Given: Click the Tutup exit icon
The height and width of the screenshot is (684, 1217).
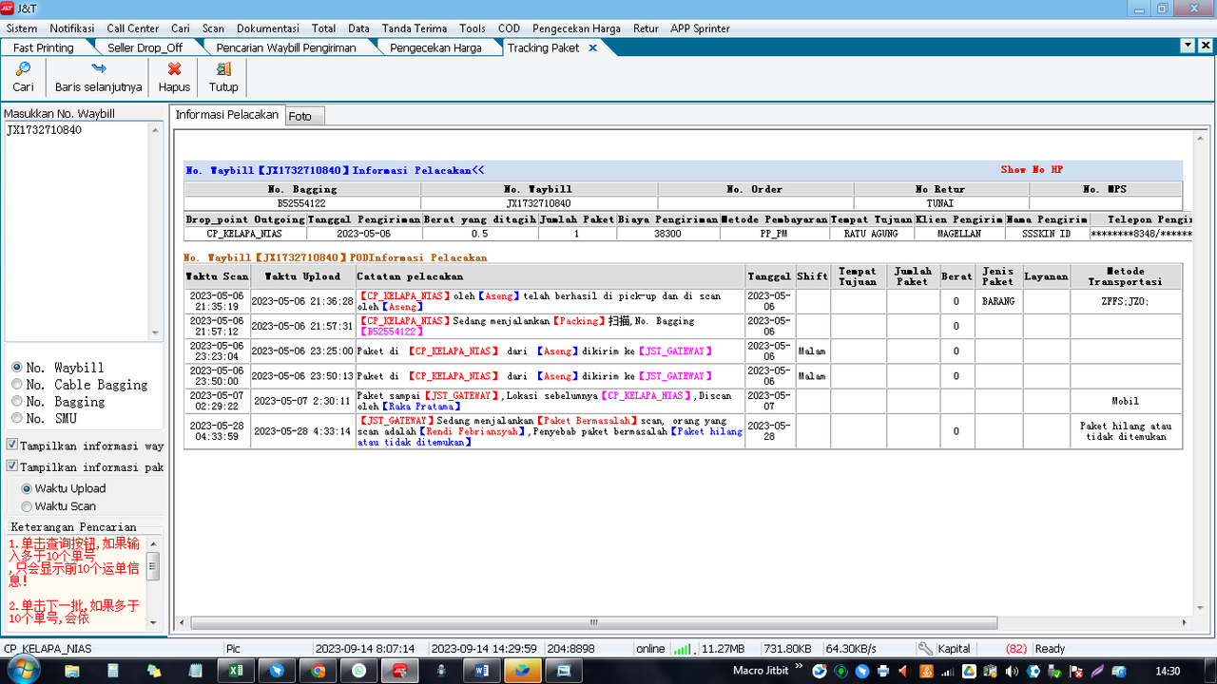Looking at the screenshot, I should click(223, 68).
